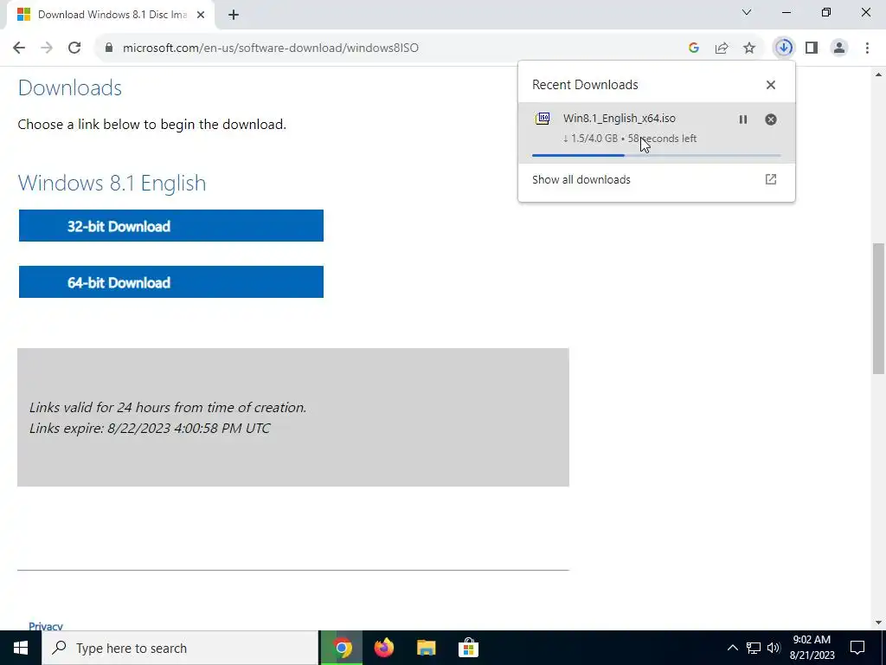This screenshot has height=665, width=886.
Task: Toggle the Chrome downloads toolbar icon
Action: [784, 48]
